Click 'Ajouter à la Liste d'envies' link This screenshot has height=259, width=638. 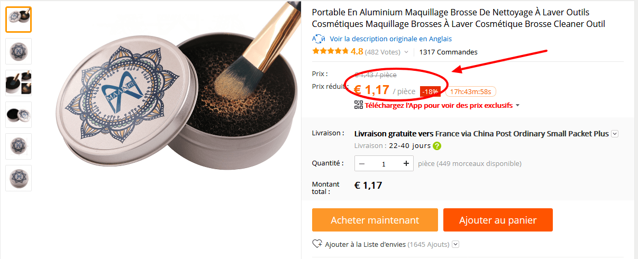coord(365,244)
